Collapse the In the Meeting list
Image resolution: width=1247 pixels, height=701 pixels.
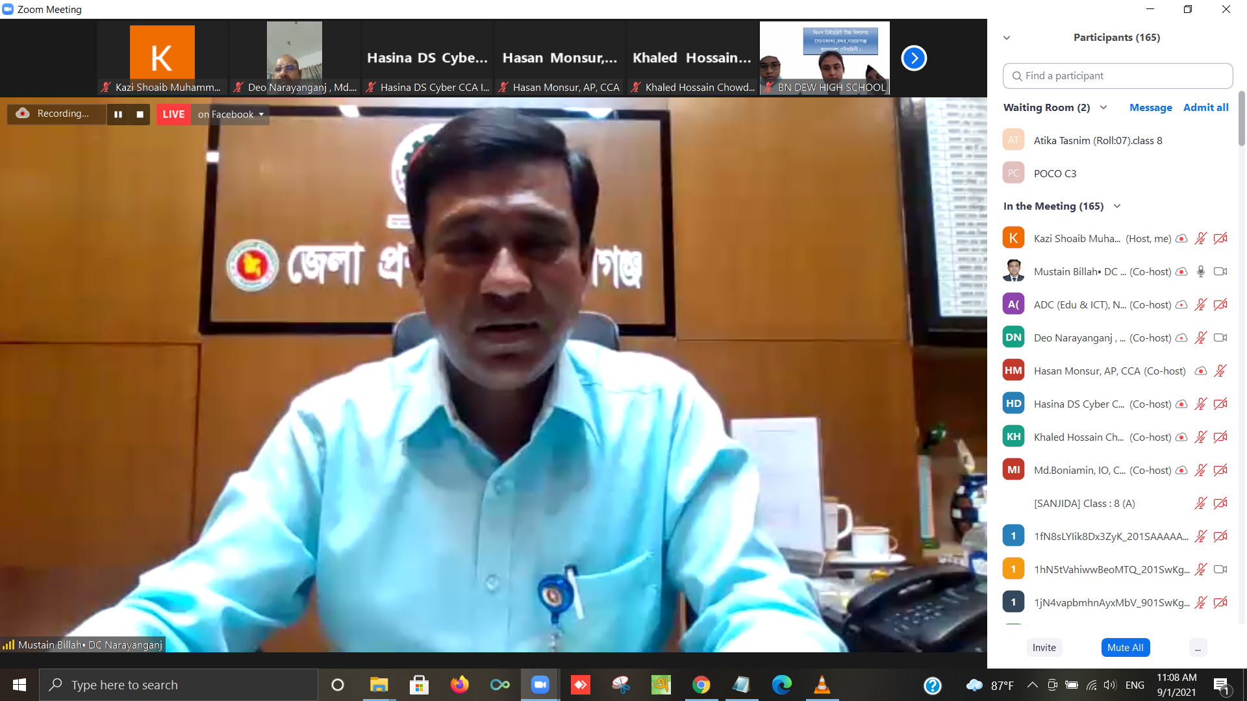[1117, 206]
